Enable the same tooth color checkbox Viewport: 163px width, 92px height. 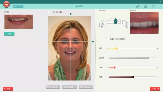tap(108, 39)
